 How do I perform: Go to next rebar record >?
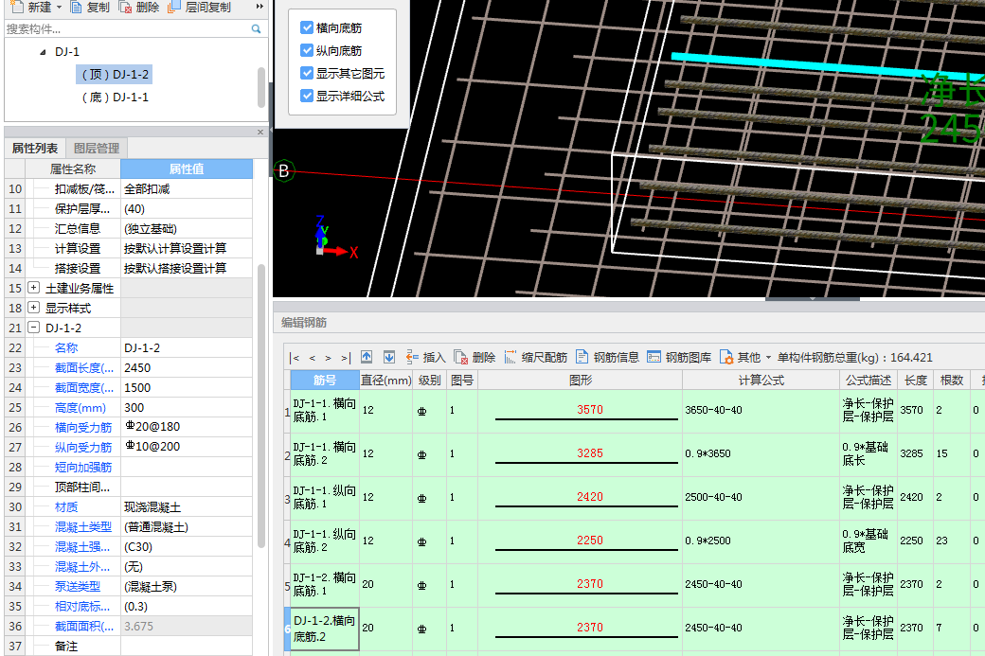point(328,358)
